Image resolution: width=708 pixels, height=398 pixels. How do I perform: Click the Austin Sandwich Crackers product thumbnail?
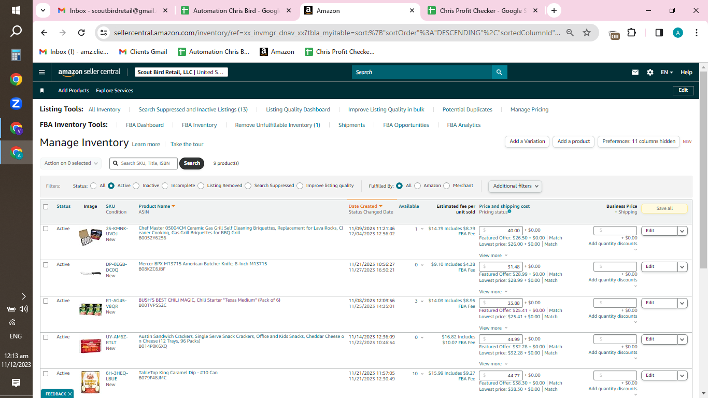[x=90, y=346]
